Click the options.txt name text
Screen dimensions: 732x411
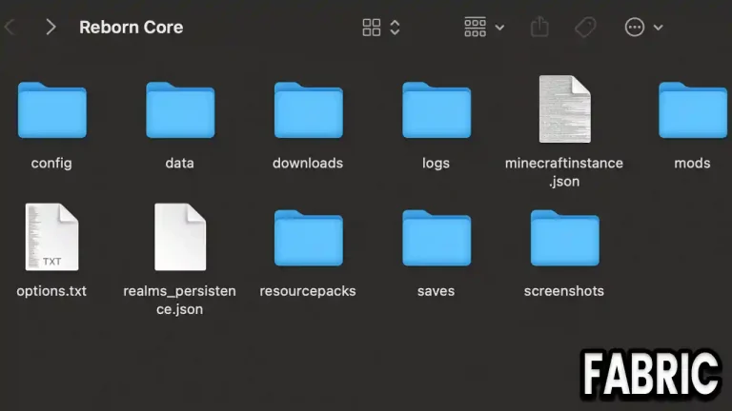[51, 291]
